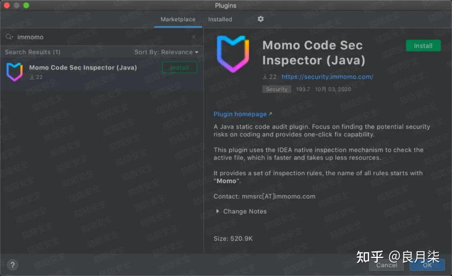452x276 pixels.
Task: Click the Security category tag
Action: tap(277, 89)
